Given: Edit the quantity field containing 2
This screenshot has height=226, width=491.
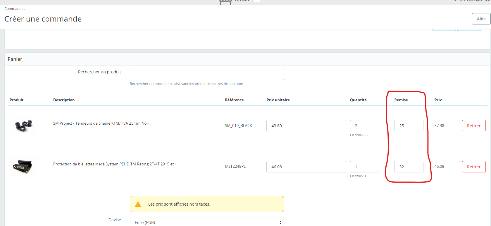Looking at the screenshot, I should (x=364, y=126).
